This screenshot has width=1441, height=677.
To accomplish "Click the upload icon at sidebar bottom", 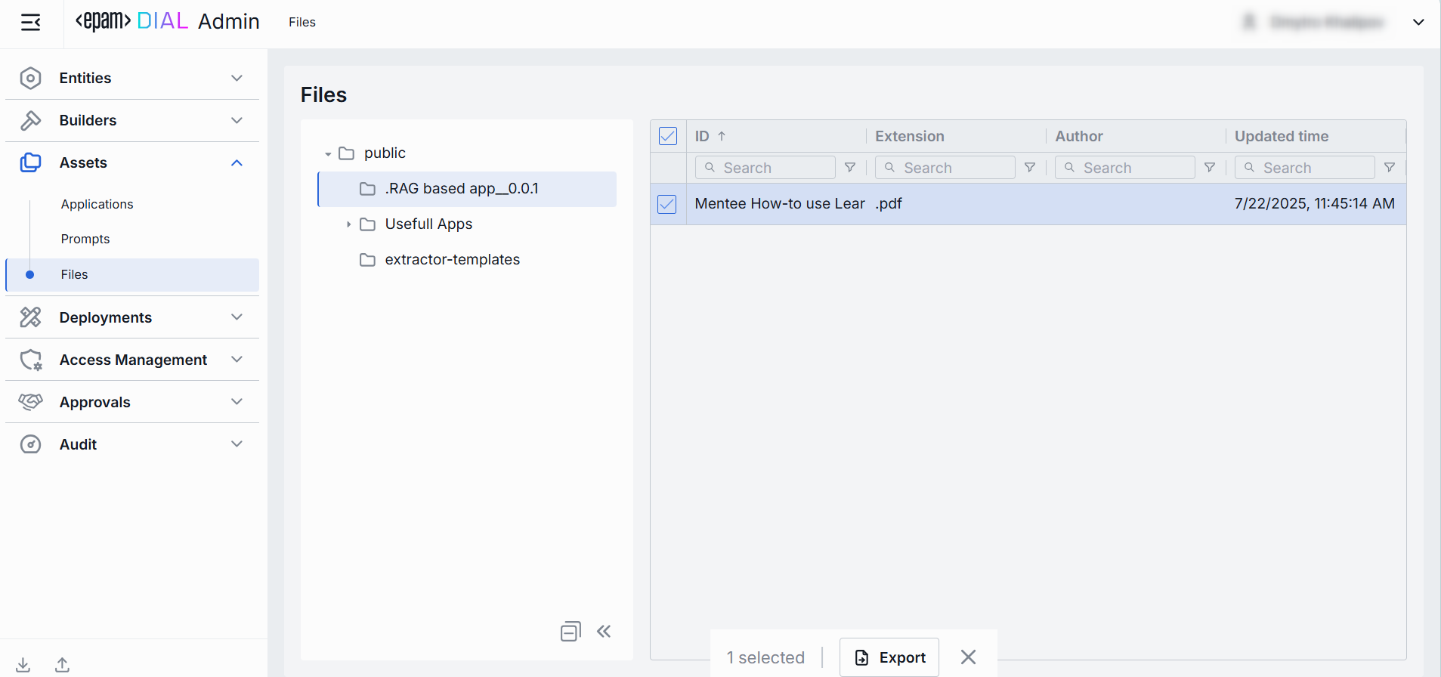I will pos(63,665).
